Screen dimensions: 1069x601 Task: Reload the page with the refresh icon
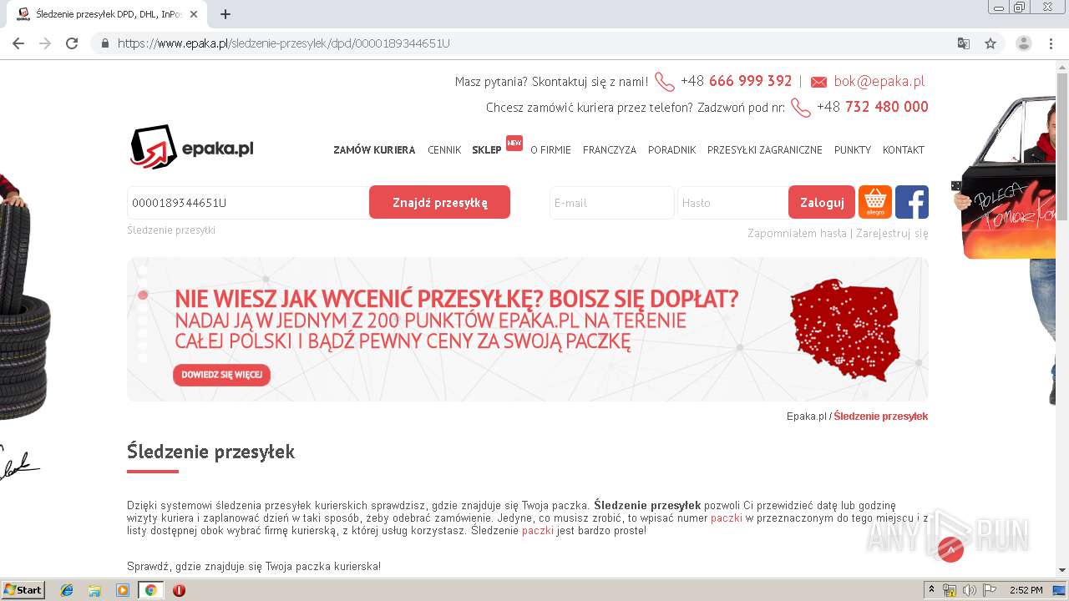pyautogui.click(x=72, y=43)
